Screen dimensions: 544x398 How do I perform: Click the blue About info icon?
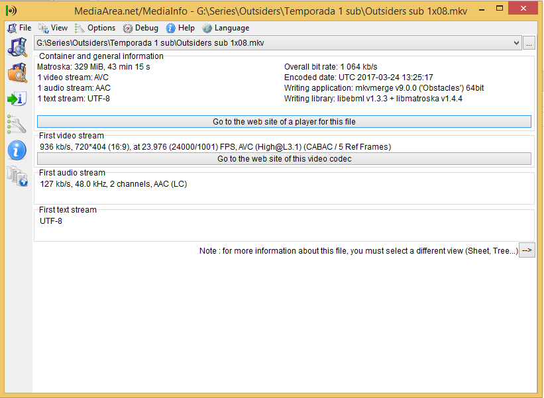point(17,150)
